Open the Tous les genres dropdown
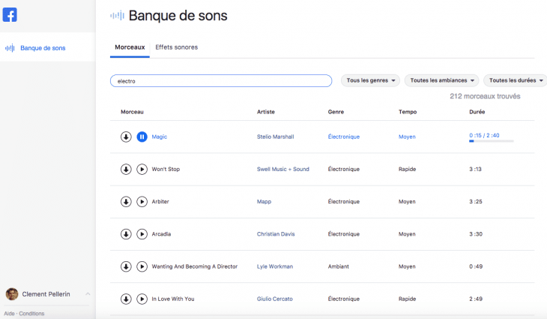 point(370,80)
